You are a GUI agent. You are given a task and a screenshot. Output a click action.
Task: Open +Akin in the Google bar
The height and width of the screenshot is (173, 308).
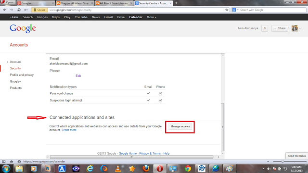point(14,17)
